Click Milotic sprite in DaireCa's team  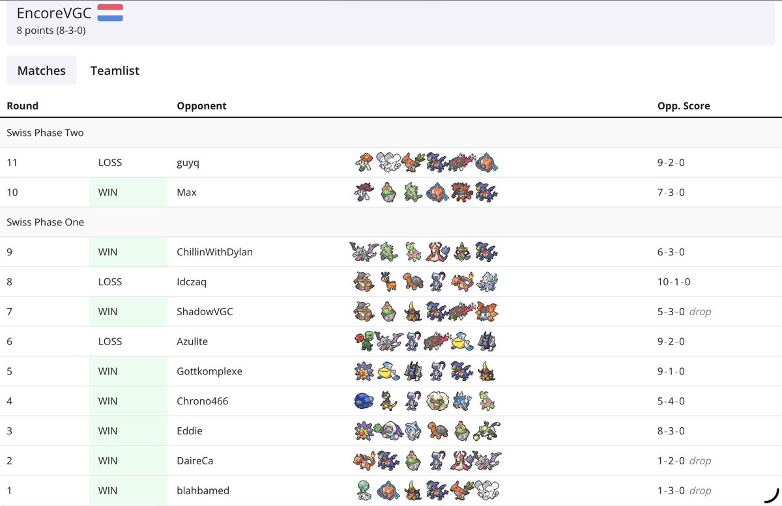(x=461, y=461)
